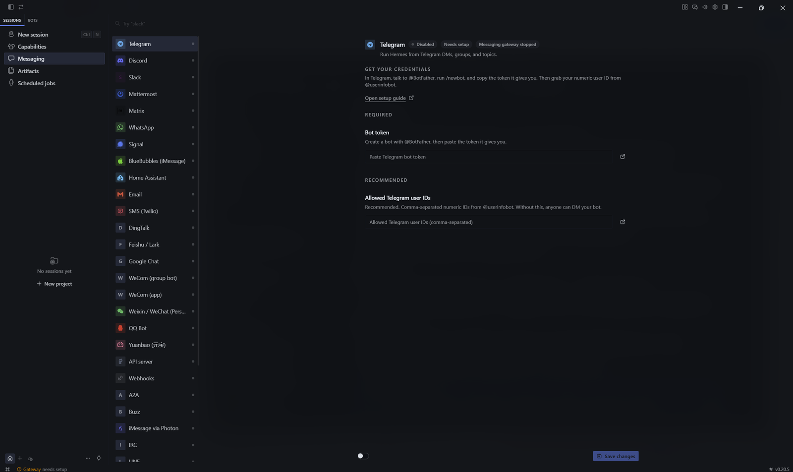Select Telegram in the platform list
Viewport: 793px width, 472px height.
tap(155, 44)
